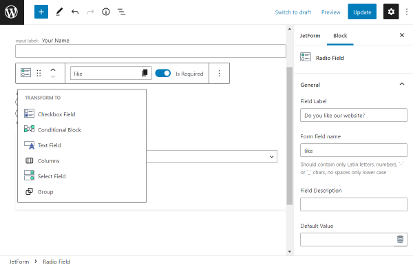This screenshot has height=265, width=413.
Task: Move block down with the arrow
Action: point(53,76)
